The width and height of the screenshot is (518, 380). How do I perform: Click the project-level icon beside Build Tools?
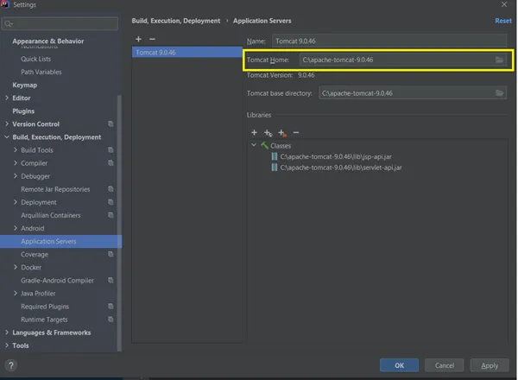pos(111,150)
